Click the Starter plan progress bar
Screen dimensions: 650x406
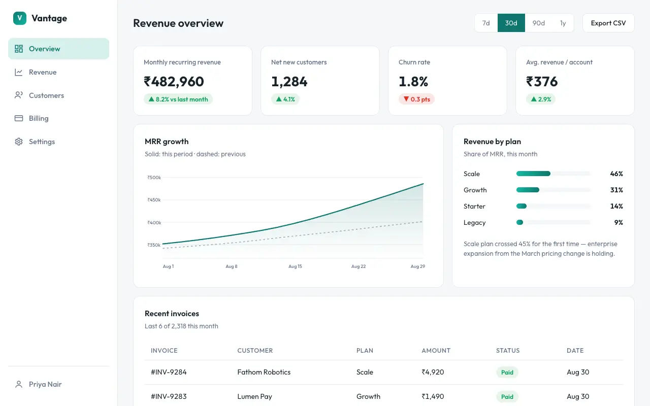[554, 206]
